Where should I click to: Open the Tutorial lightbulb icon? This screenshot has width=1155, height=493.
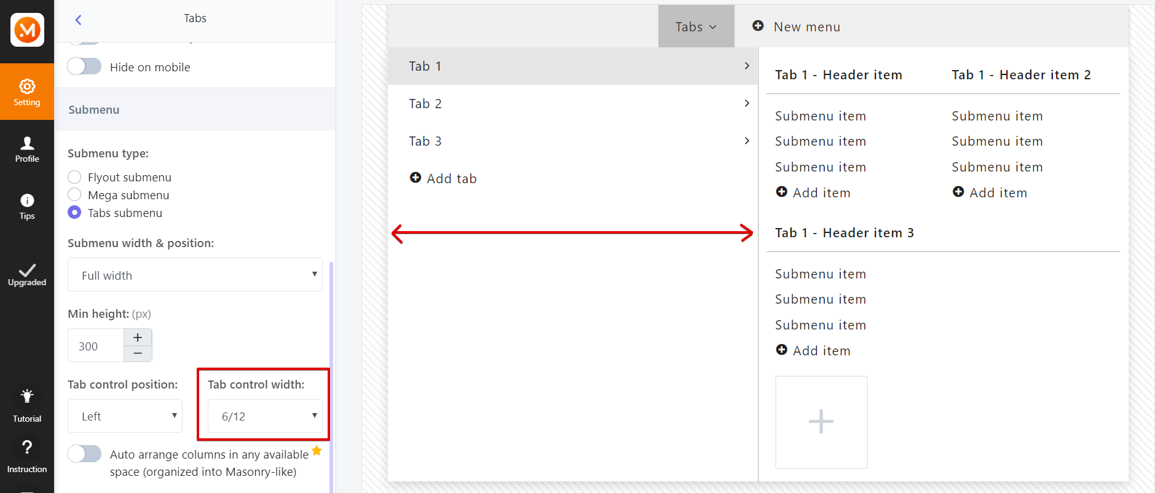[27, 404]
